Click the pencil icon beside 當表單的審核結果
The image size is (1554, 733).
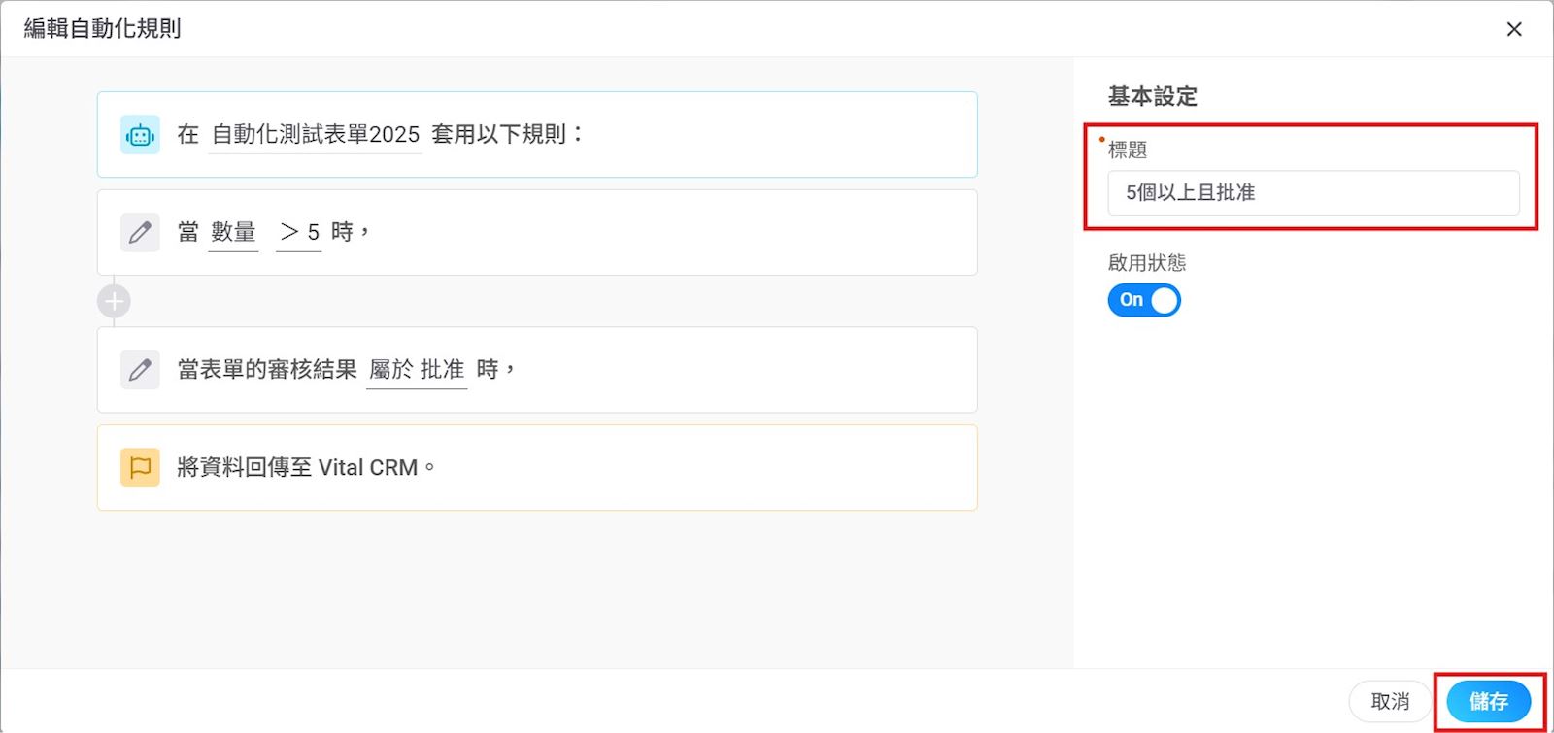[x=140, y=370]
